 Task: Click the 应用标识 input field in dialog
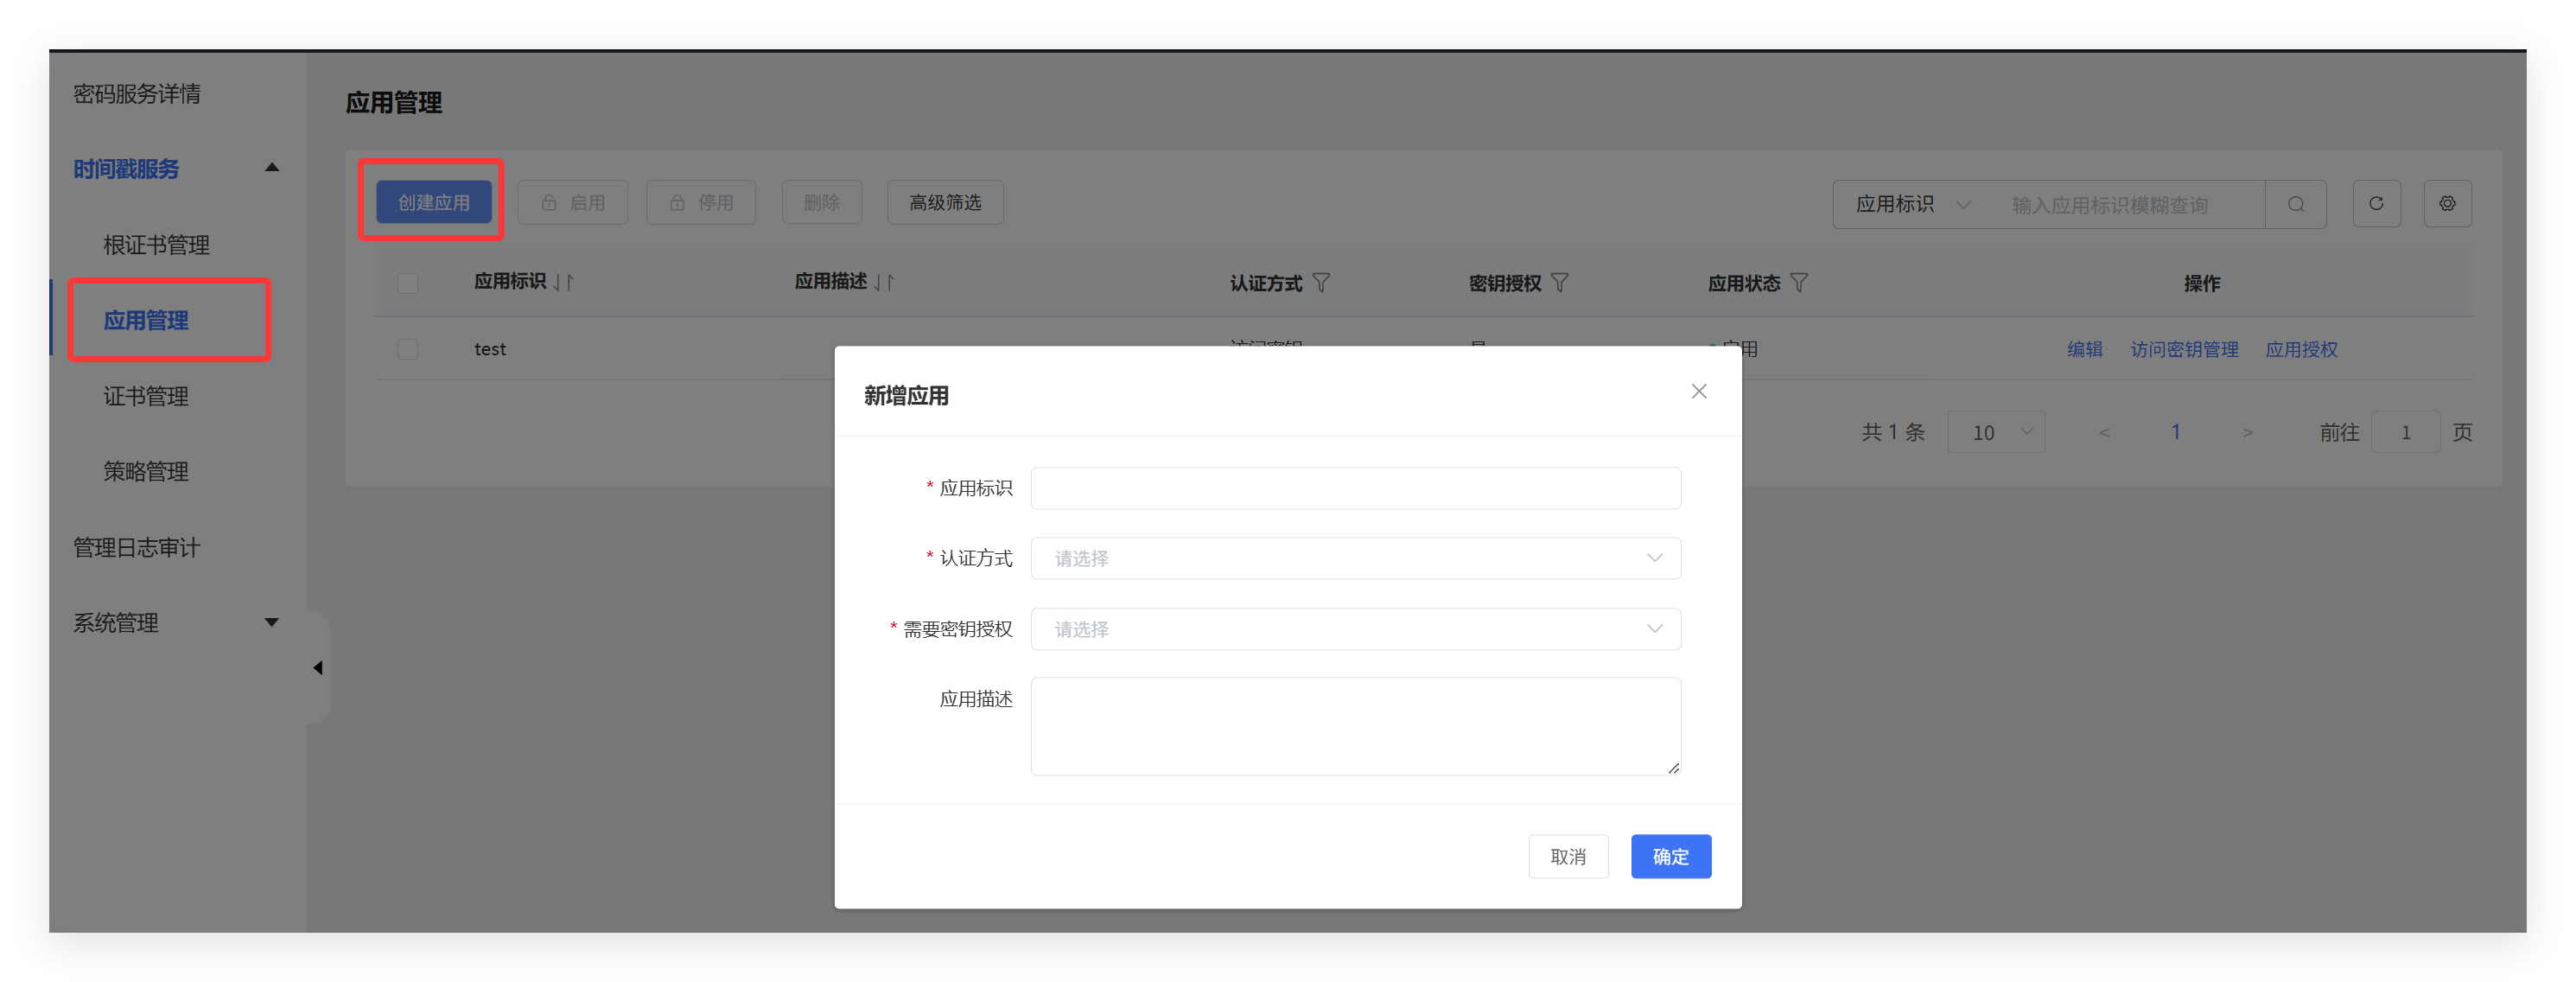tap(1355, 488)
